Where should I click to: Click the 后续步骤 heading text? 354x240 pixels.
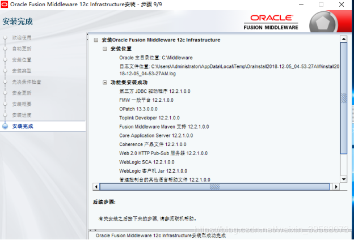[x=104, y=202]
